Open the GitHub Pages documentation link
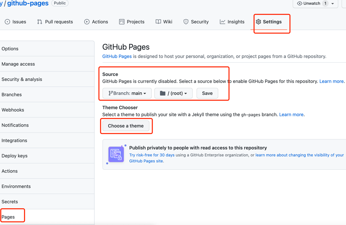The image size is (346, 225). coord(117,56)
